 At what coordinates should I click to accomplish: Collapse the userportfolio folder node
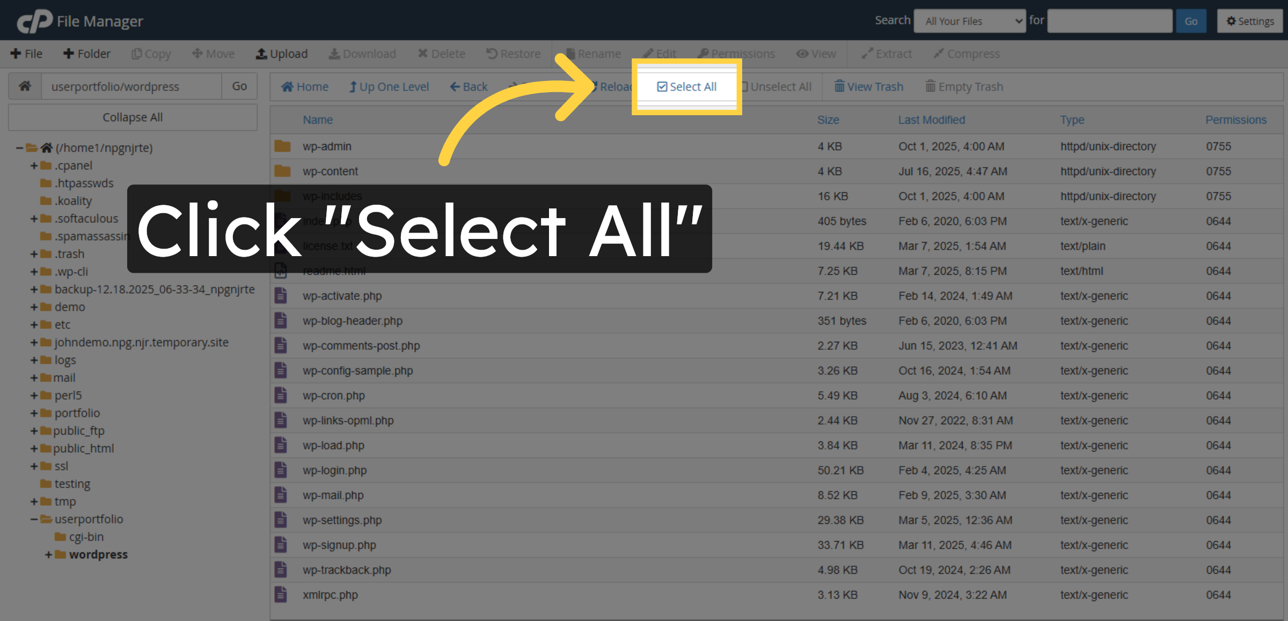(x=34, y=519)
